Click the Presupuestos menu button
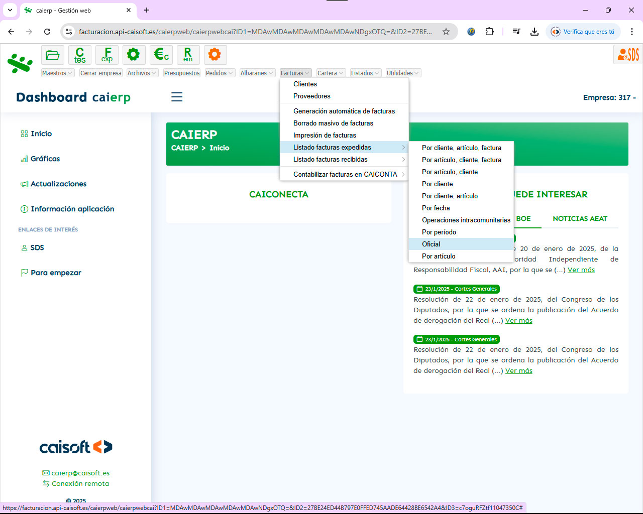 point(182,73)
